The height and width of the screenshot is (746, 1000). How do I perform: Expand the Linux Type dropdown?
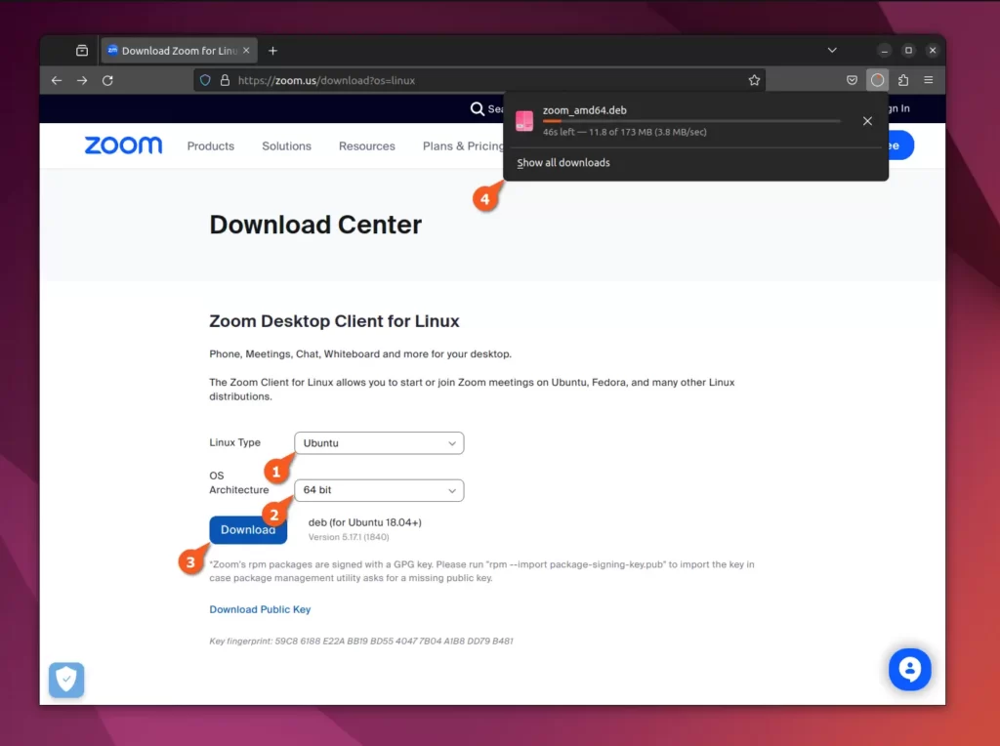coord(379,443)
